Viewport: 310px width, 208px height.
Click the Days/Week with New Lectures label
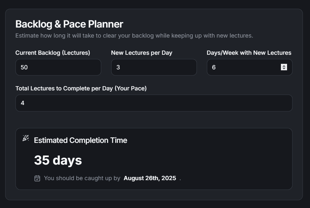[249, 52]
